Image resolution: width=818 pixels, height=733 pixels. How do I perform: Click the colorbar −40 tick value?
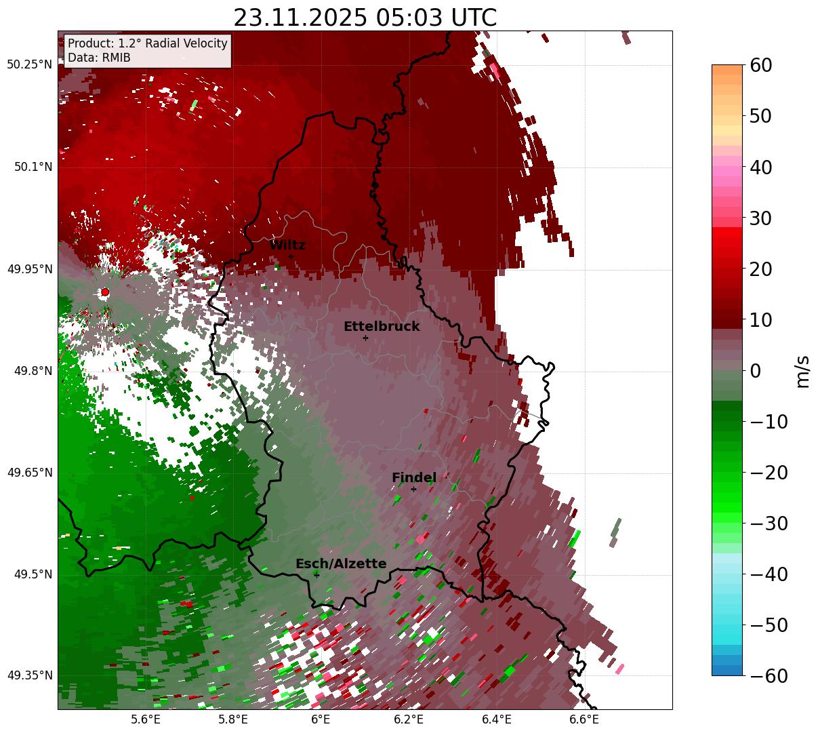[x=768, y=574]
